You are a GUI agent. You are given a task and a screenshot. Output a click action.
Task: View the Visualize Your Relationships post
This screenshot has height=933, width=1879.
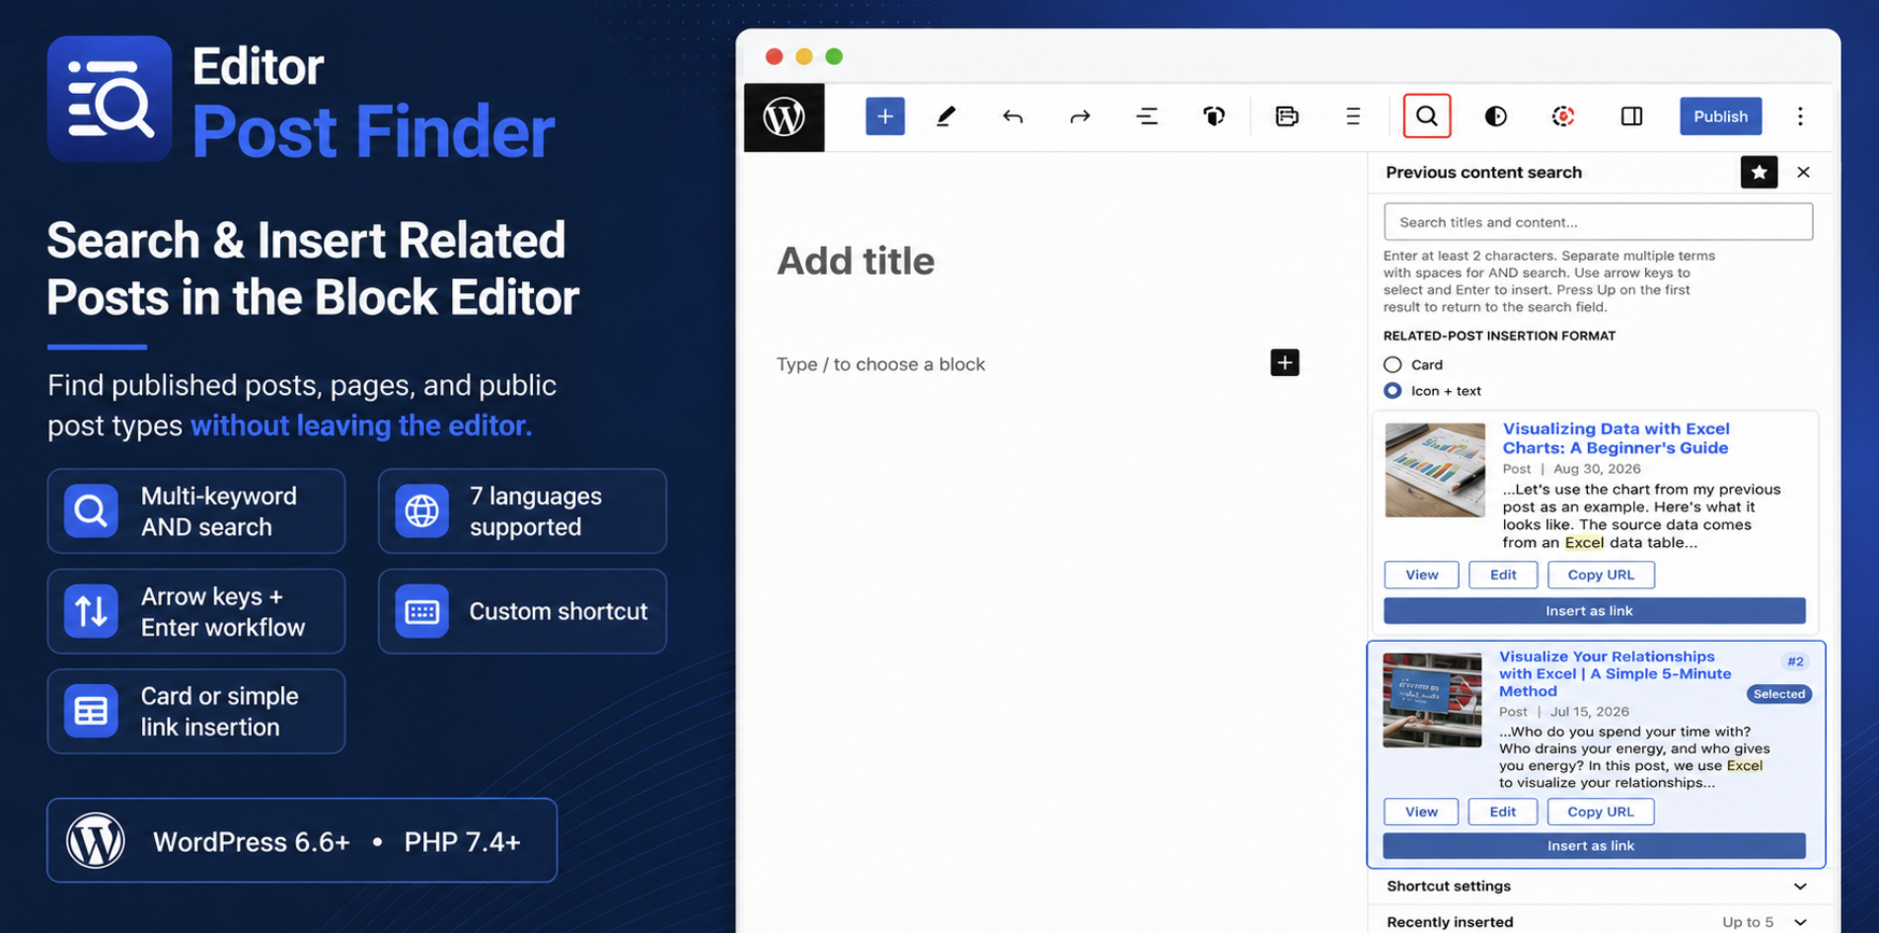coord(1421,812)
